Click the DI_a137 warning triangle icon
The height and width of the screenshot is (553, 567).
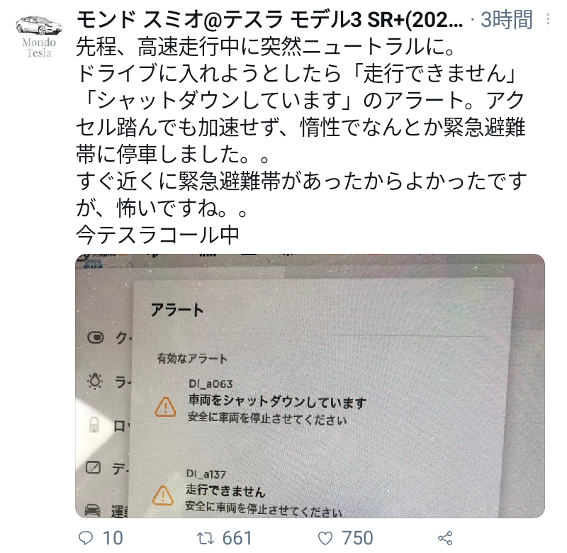point(163,495)
